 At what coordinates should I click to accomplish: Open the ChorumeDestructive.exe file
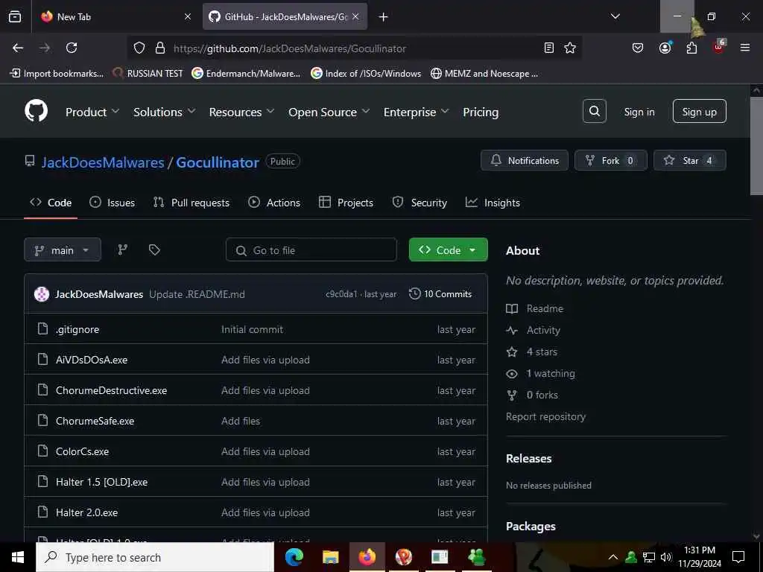click(x=112, y=390)
